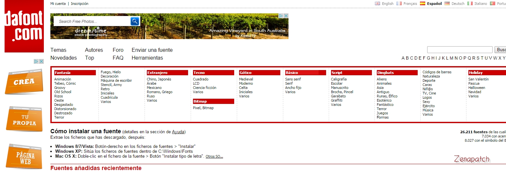
Task: Open the Top menu item
Action: tap(90, 58)
